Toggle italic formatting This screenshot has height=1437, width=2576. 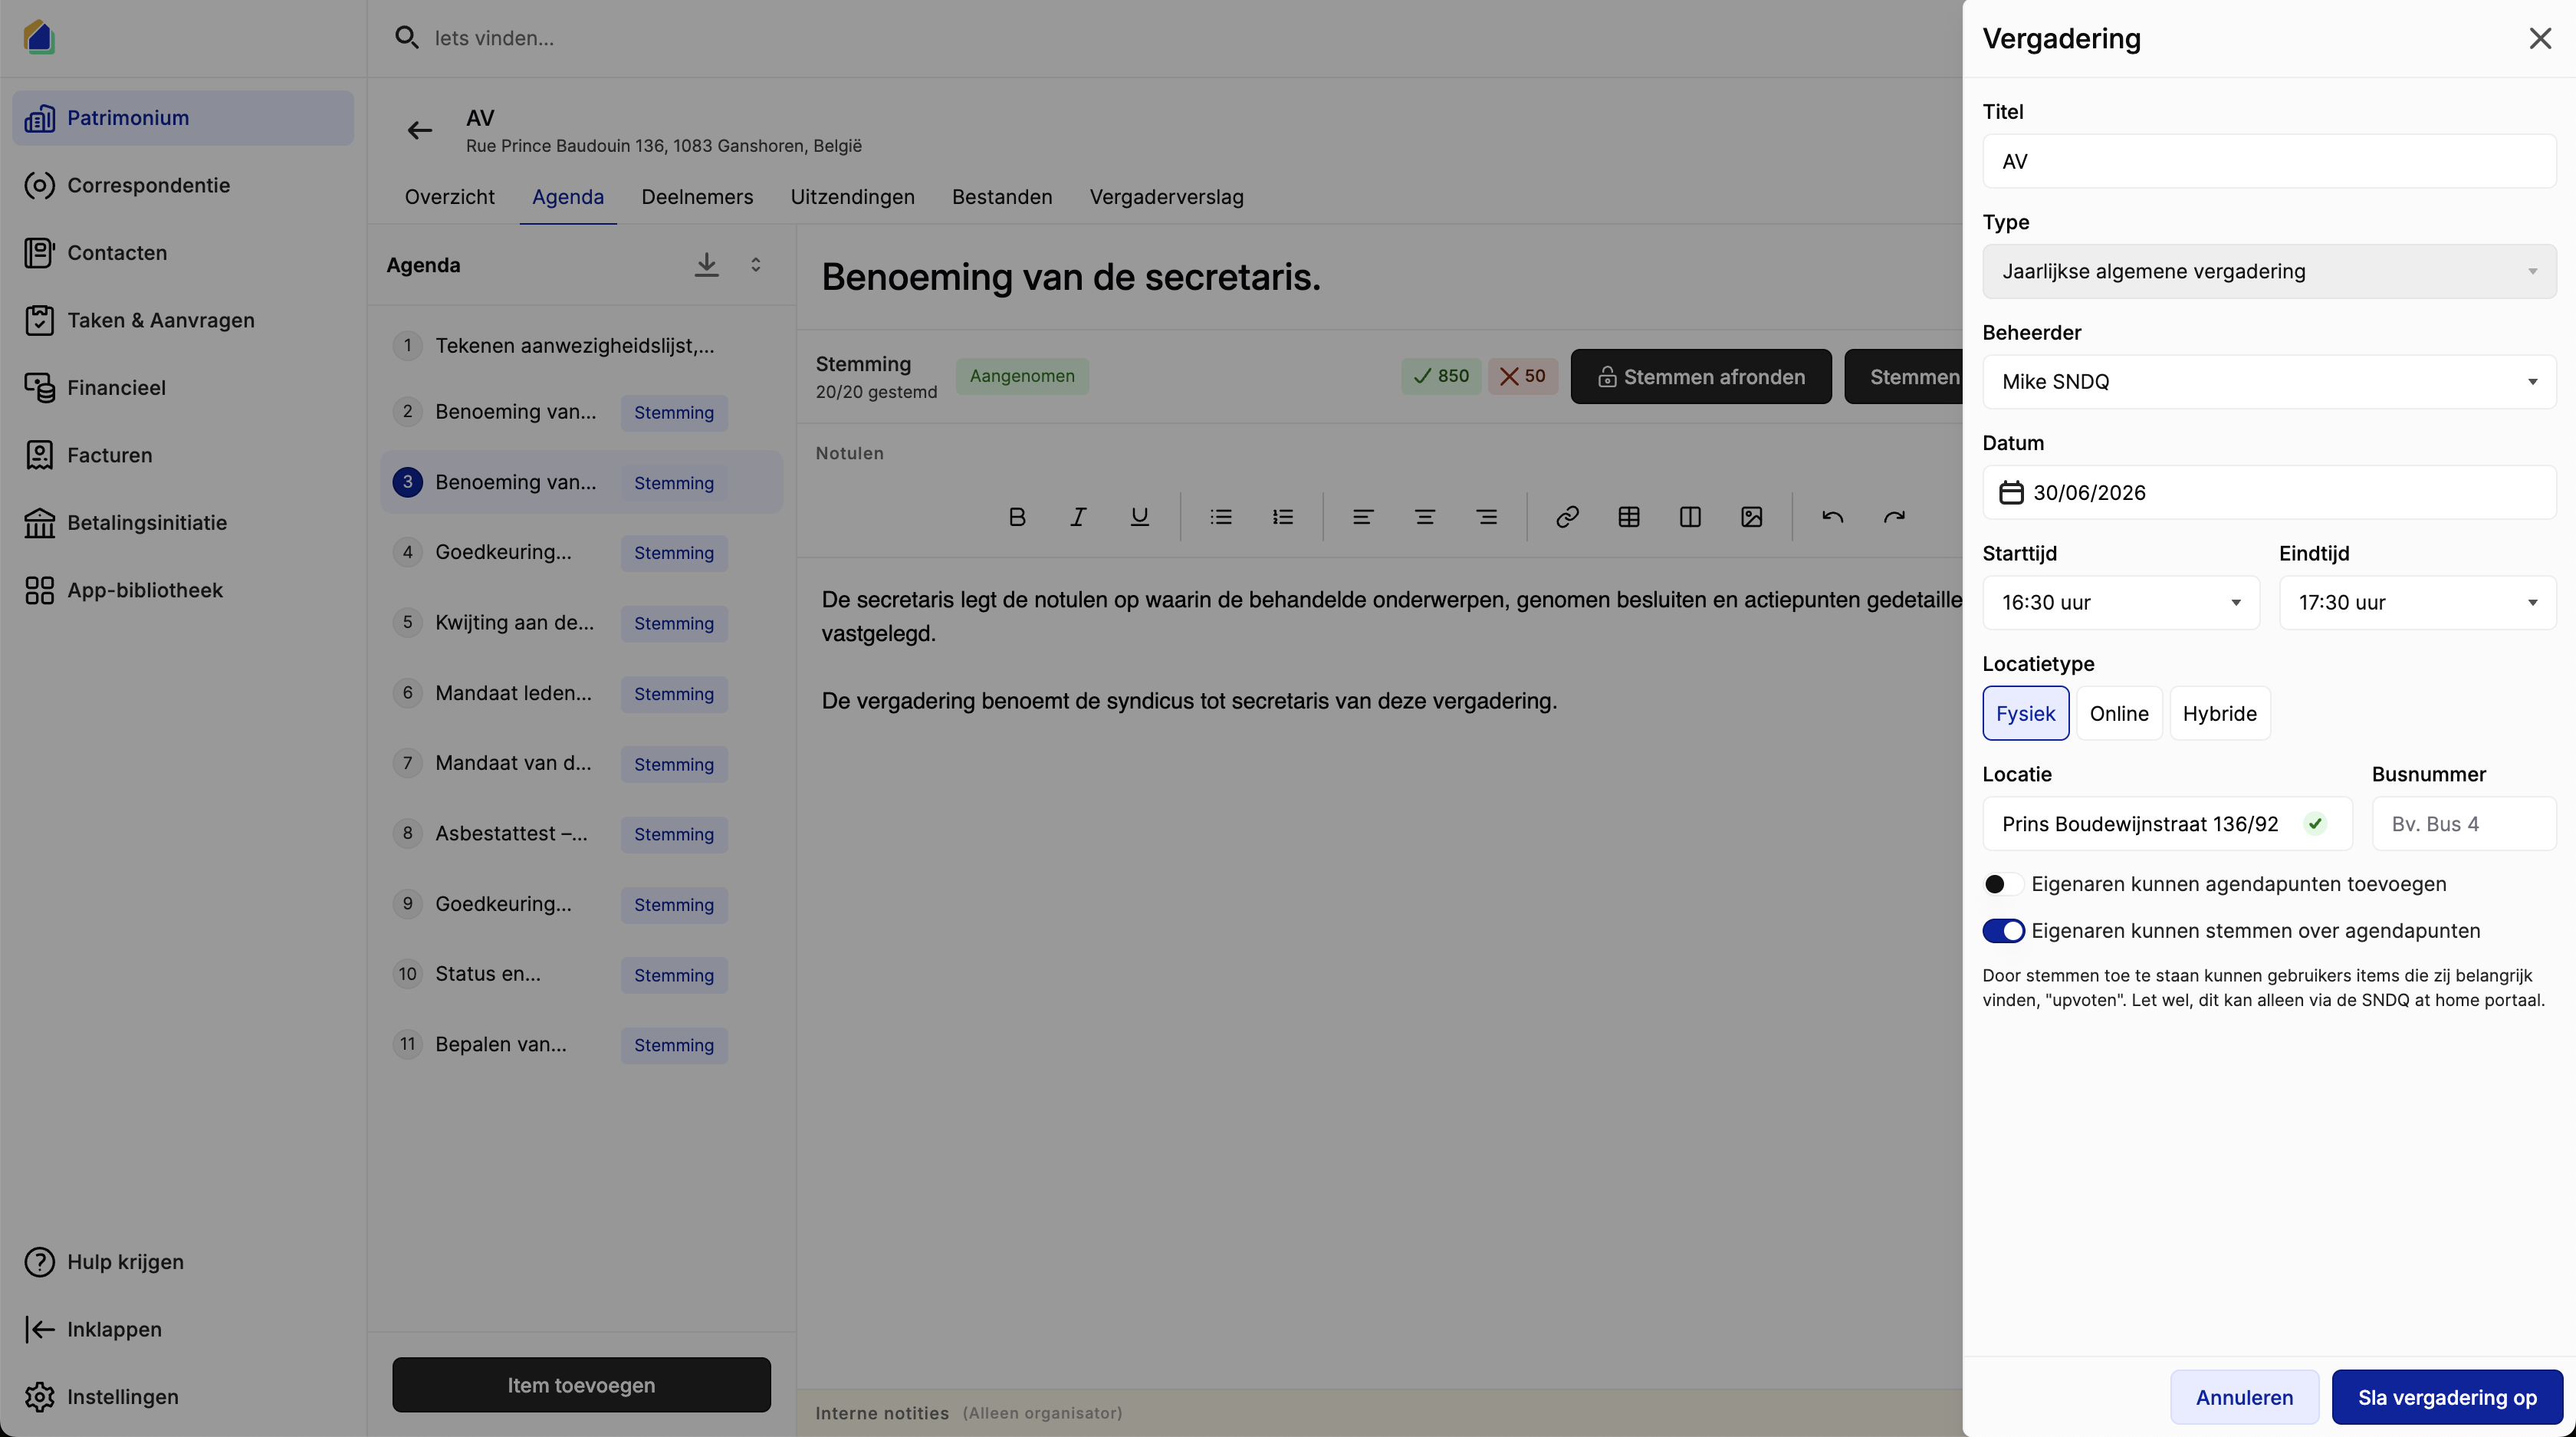[x=1078, y=517]
